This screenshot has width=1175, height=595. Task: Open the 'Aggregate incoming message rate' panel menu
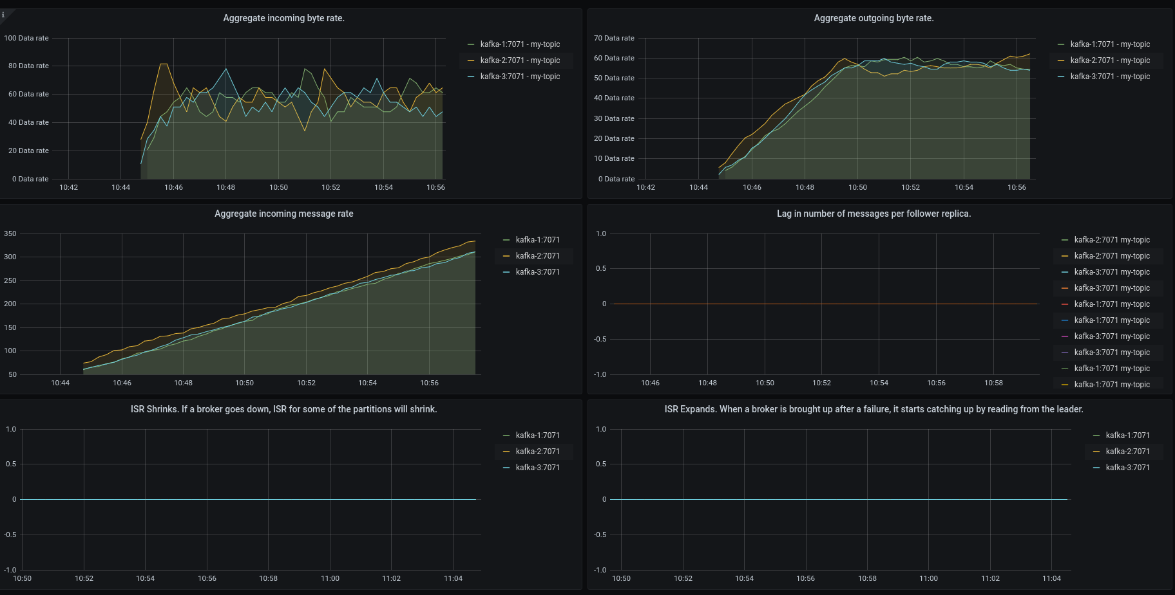(x=284, y=214)
